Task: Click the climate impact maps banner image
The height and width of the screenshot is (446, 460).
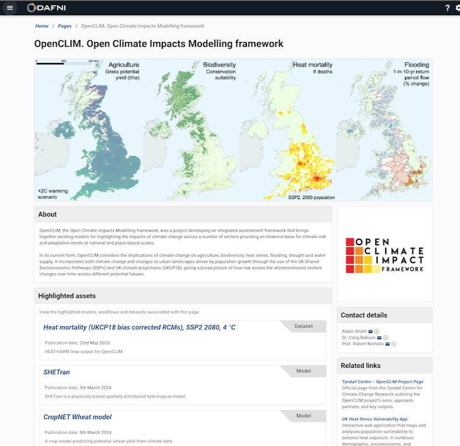Action: (234, 130)
